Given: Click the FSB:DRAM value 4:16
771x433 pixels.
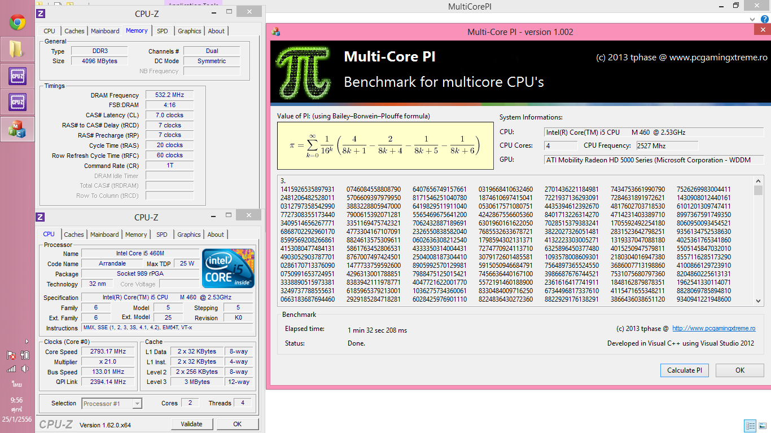Looking at the screenshot, I should click(169, 105).
